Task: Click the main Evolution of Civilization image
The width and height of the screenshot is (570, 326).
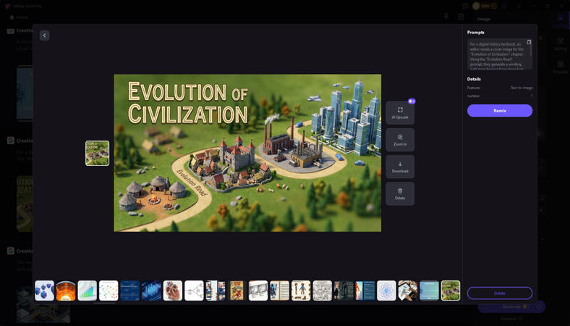Action: point(247,153)
